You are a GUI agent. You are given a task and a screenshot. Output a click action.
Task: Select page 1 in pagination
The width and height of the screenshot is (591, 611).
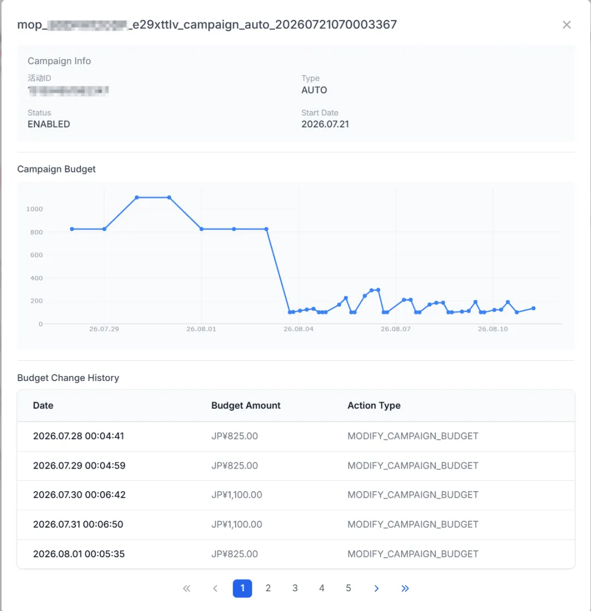coord(242,589)
